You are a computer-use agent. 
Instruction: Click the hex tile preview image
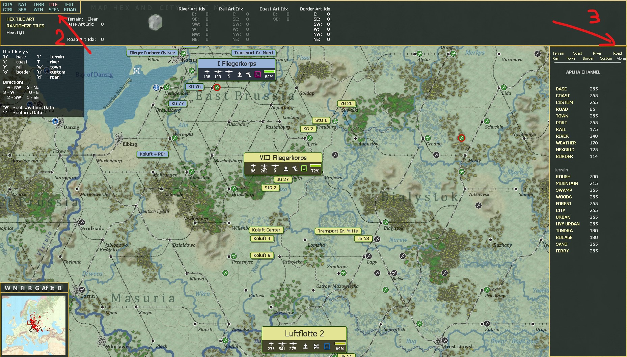[155, 23]
